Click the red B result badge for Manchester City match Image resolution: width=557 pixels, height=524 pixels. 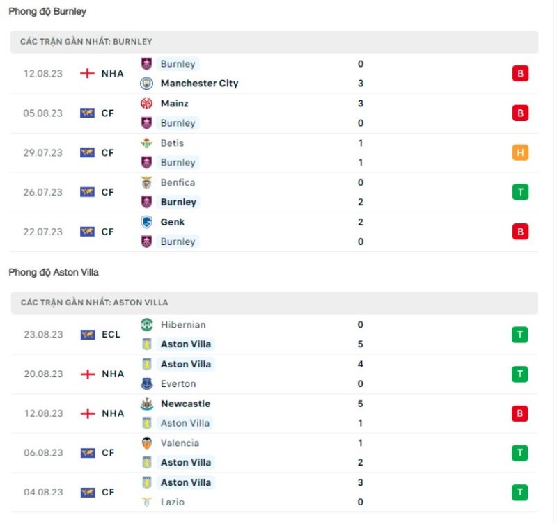[x=520, y=73]
